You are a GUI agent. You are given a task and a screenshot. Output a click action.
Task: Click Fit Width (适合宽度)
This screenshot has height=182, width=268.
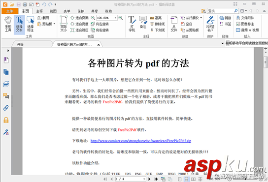(x=79, y=24)
